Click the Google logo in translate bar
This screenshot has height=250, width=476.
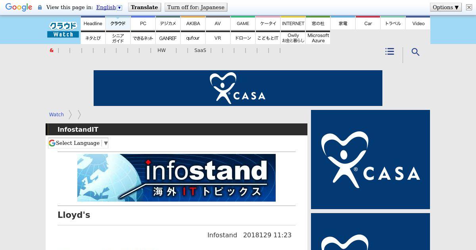[19, 7]
